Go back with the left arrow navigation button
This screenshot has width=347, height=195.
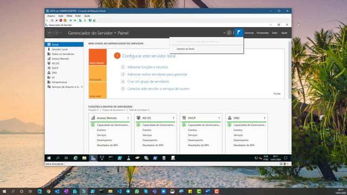pos(50,32)
